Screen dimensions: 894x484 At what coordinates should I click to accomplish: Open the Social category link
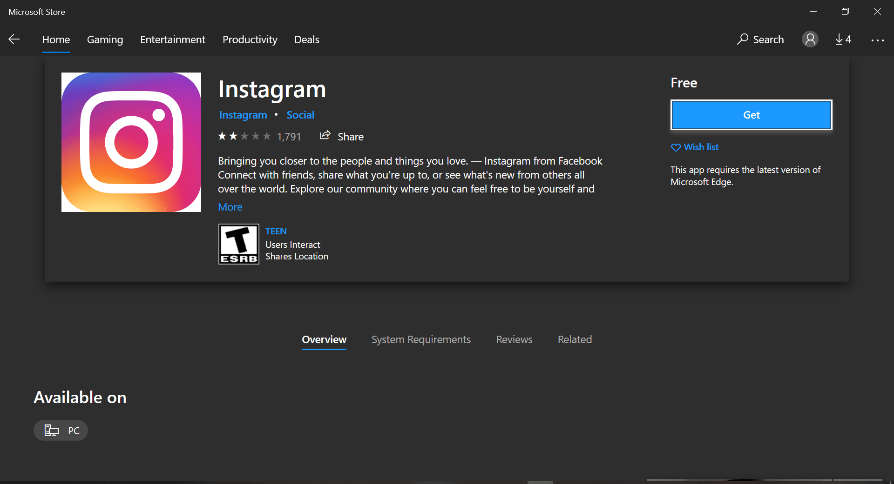click(x=300, y=115)
